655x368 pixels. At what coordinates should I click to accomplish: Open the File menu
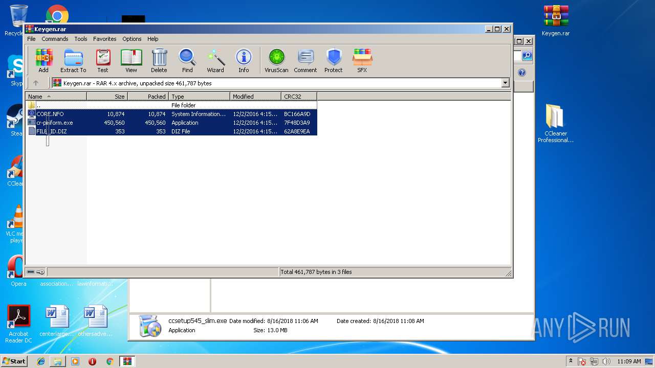pyautogui.click(x=31, y=39)
